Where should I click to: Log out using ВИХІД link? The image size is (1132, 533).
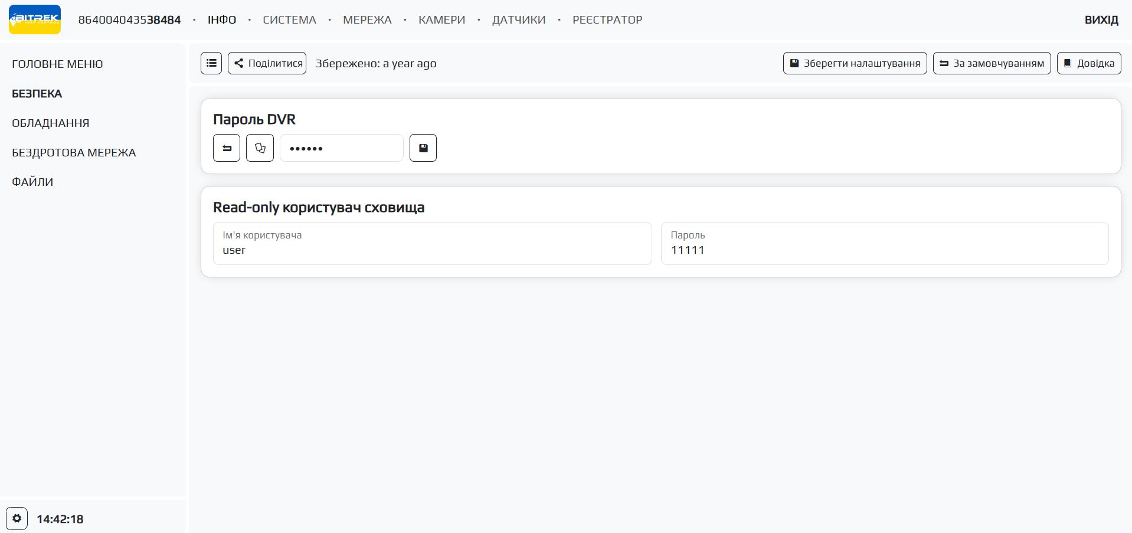coord(1101,19)
